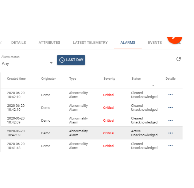Switch to the Details tab
This screenshot has height=188, width=194.
(19, 42)
